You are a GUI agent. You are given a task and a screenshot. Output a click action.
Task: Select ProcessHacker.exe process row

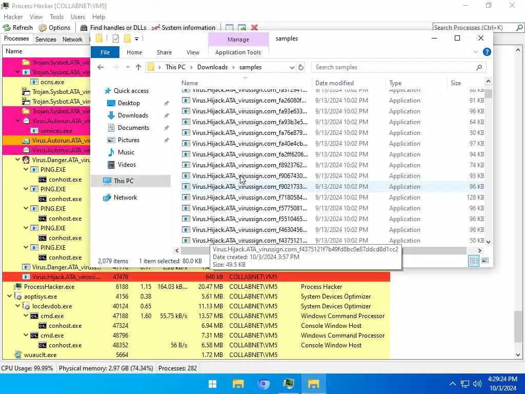(196, 287)
